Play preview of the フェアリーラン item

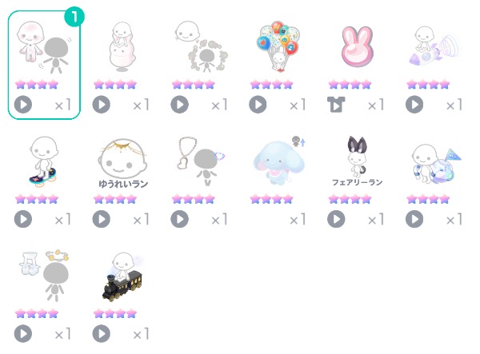[x=336, y=219]
